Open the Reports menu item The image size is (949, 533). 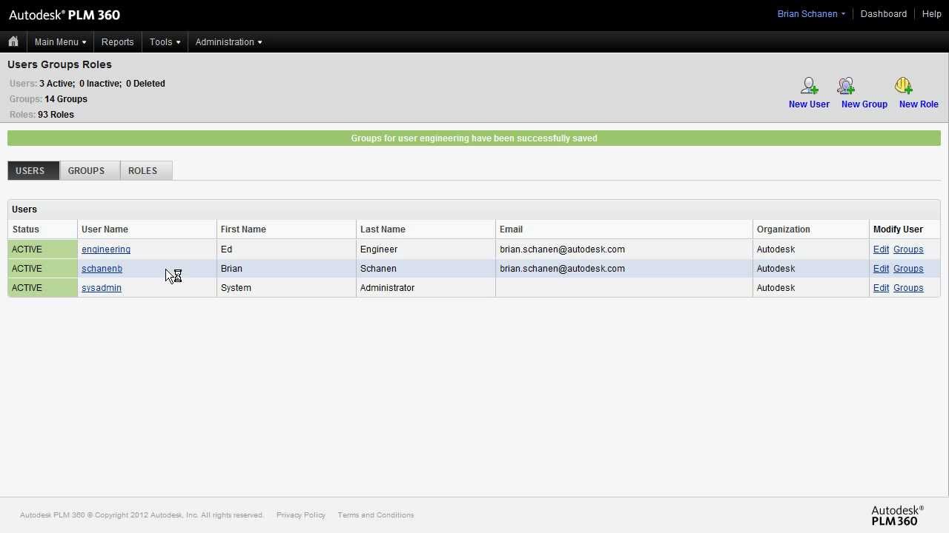(x=117, y=42)
